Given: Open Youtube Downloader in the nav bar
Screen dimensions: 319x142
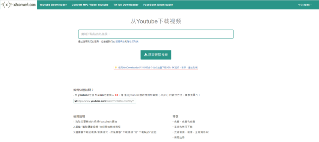Looking at the screenshot, I should pyautogui.click(x=53, y=4).
